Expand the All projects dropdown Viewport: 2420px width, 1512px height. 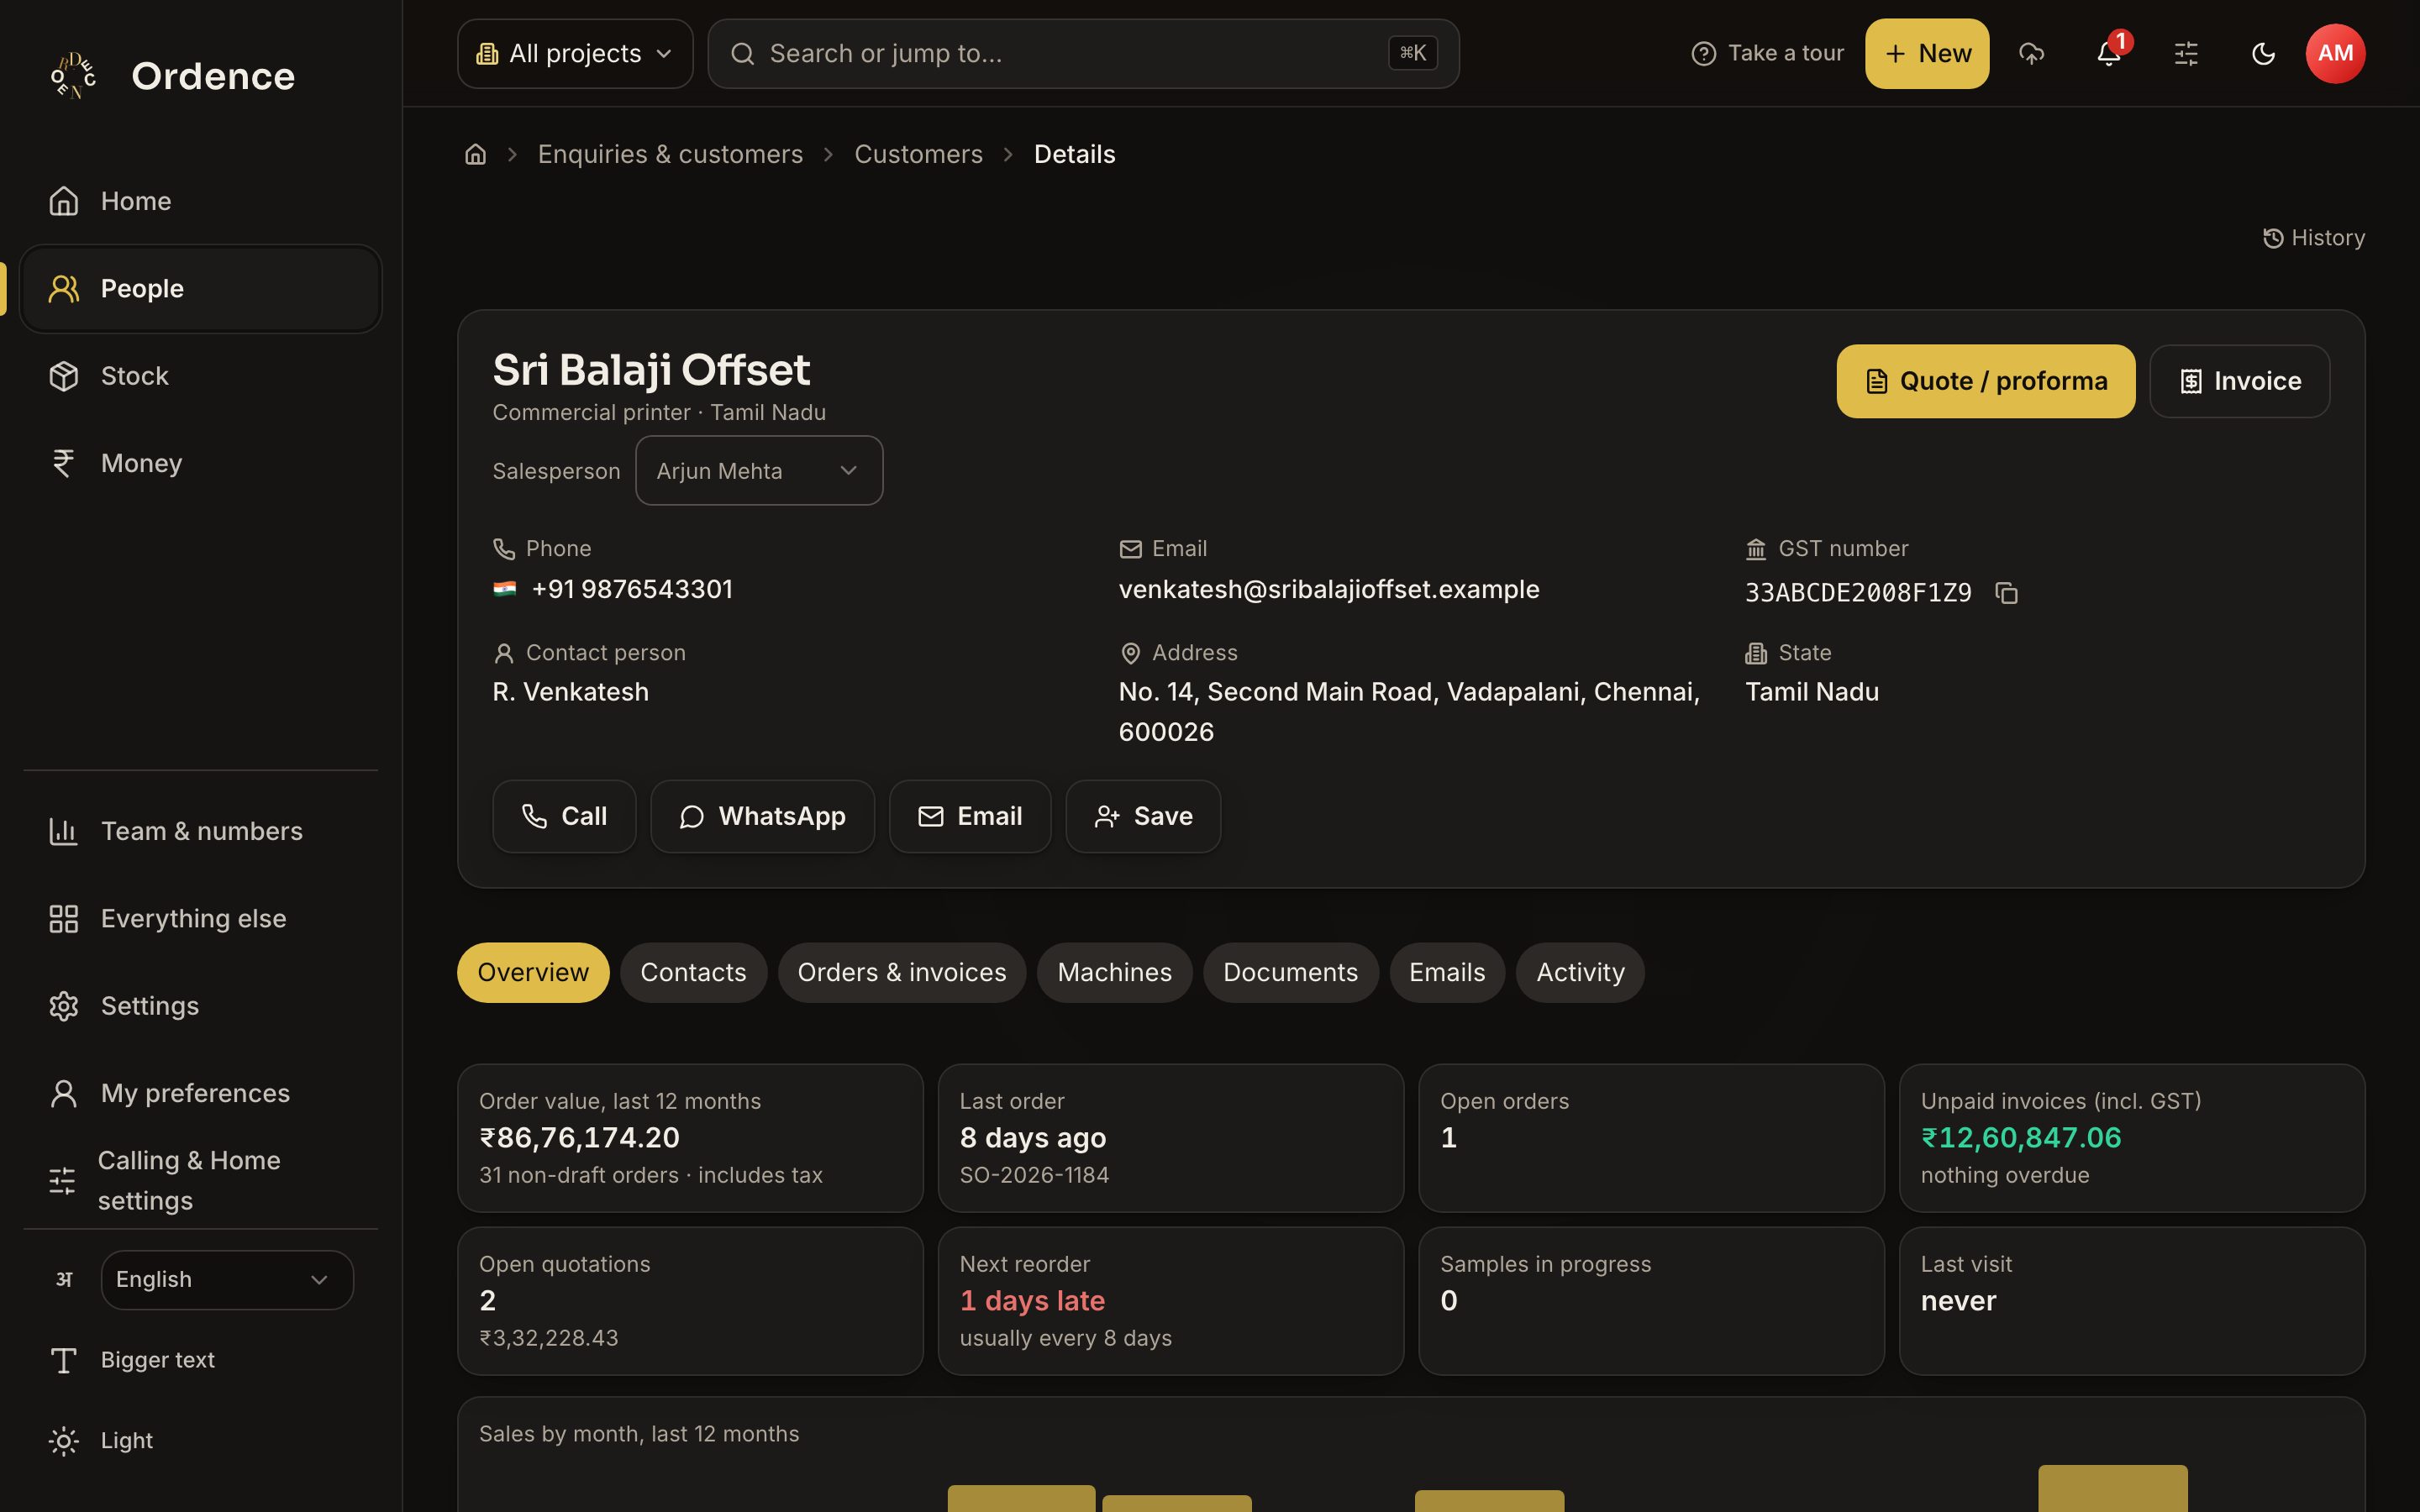[575, 53]
